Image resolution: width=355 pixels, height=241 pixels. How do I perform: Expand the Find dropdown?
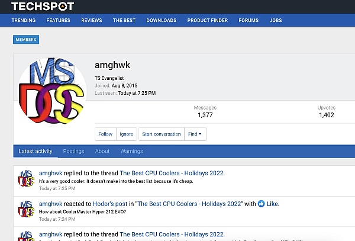pyautogui.click(x=195, y=134)
